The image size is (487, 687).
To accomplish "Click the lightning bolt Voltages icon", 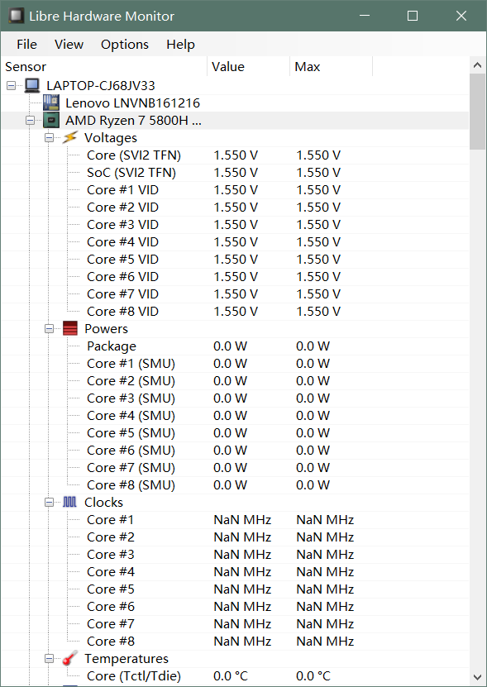I will point(70,137).
